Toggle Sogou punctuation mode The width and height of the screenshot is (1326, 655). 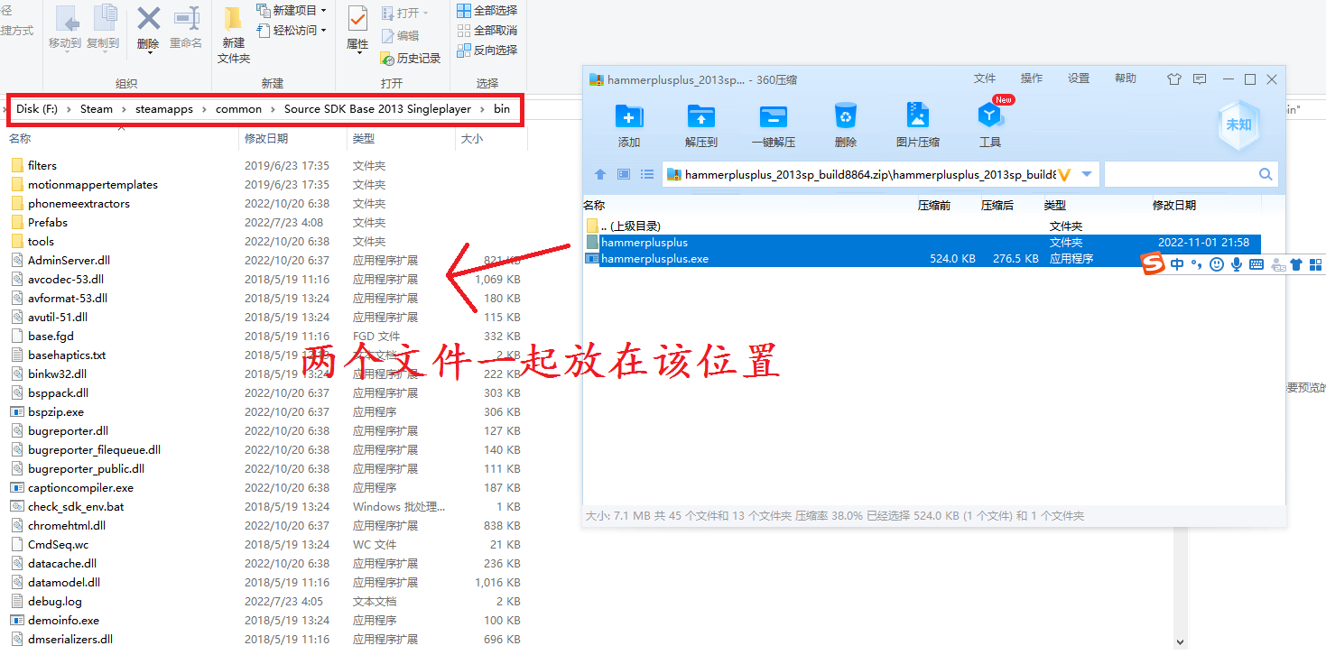pos(1197,264)
